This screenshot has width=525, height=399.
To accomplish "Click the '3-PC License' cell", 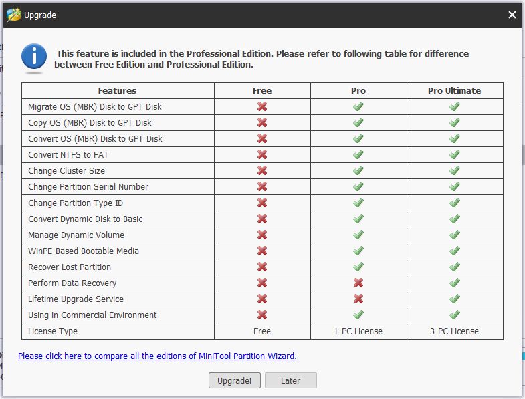I will (454, 331).
